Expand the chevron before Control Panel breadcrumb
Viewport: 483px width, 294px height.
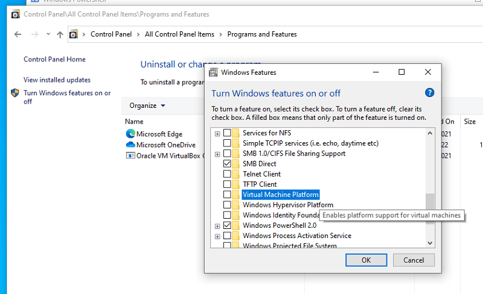click(84, 34)
